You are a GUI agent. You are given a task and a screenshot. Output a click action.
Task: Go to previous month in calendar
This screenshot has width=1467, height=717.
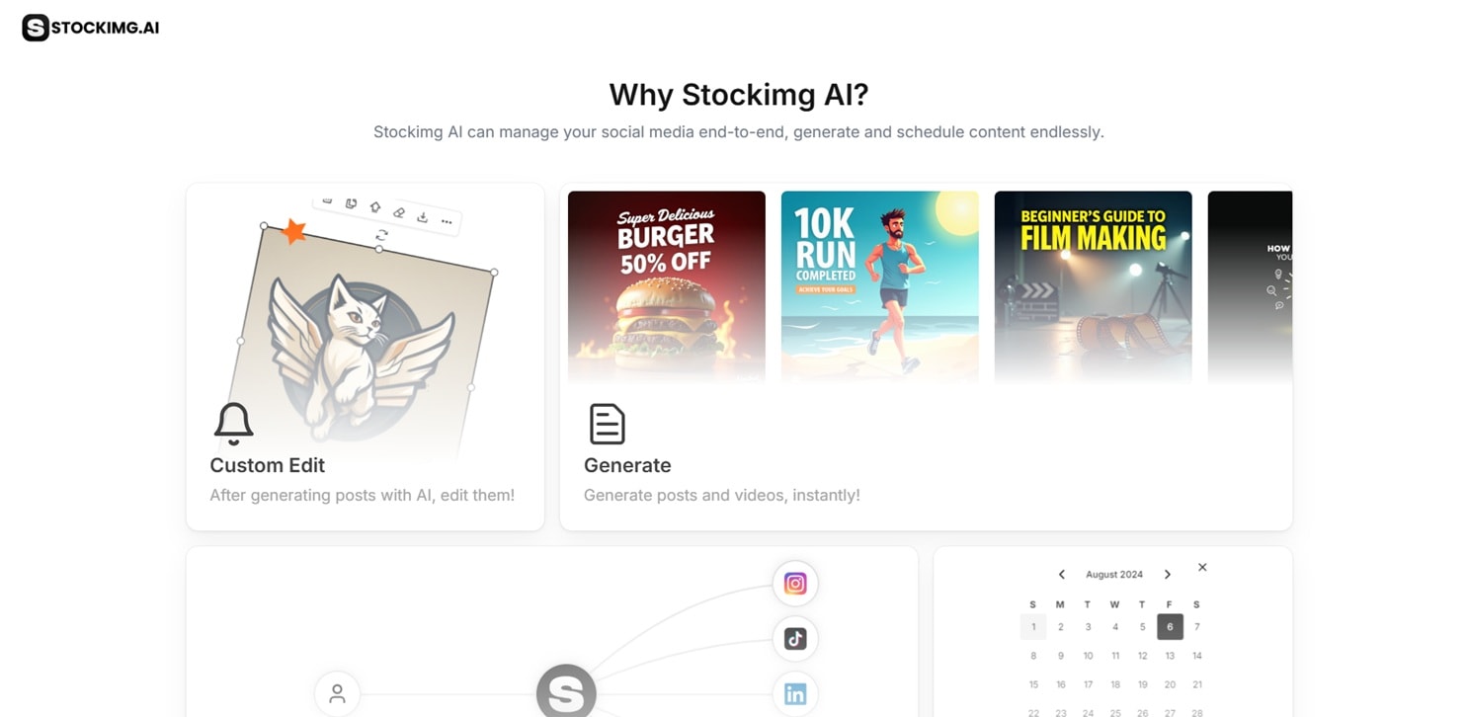click(1062, 575)
